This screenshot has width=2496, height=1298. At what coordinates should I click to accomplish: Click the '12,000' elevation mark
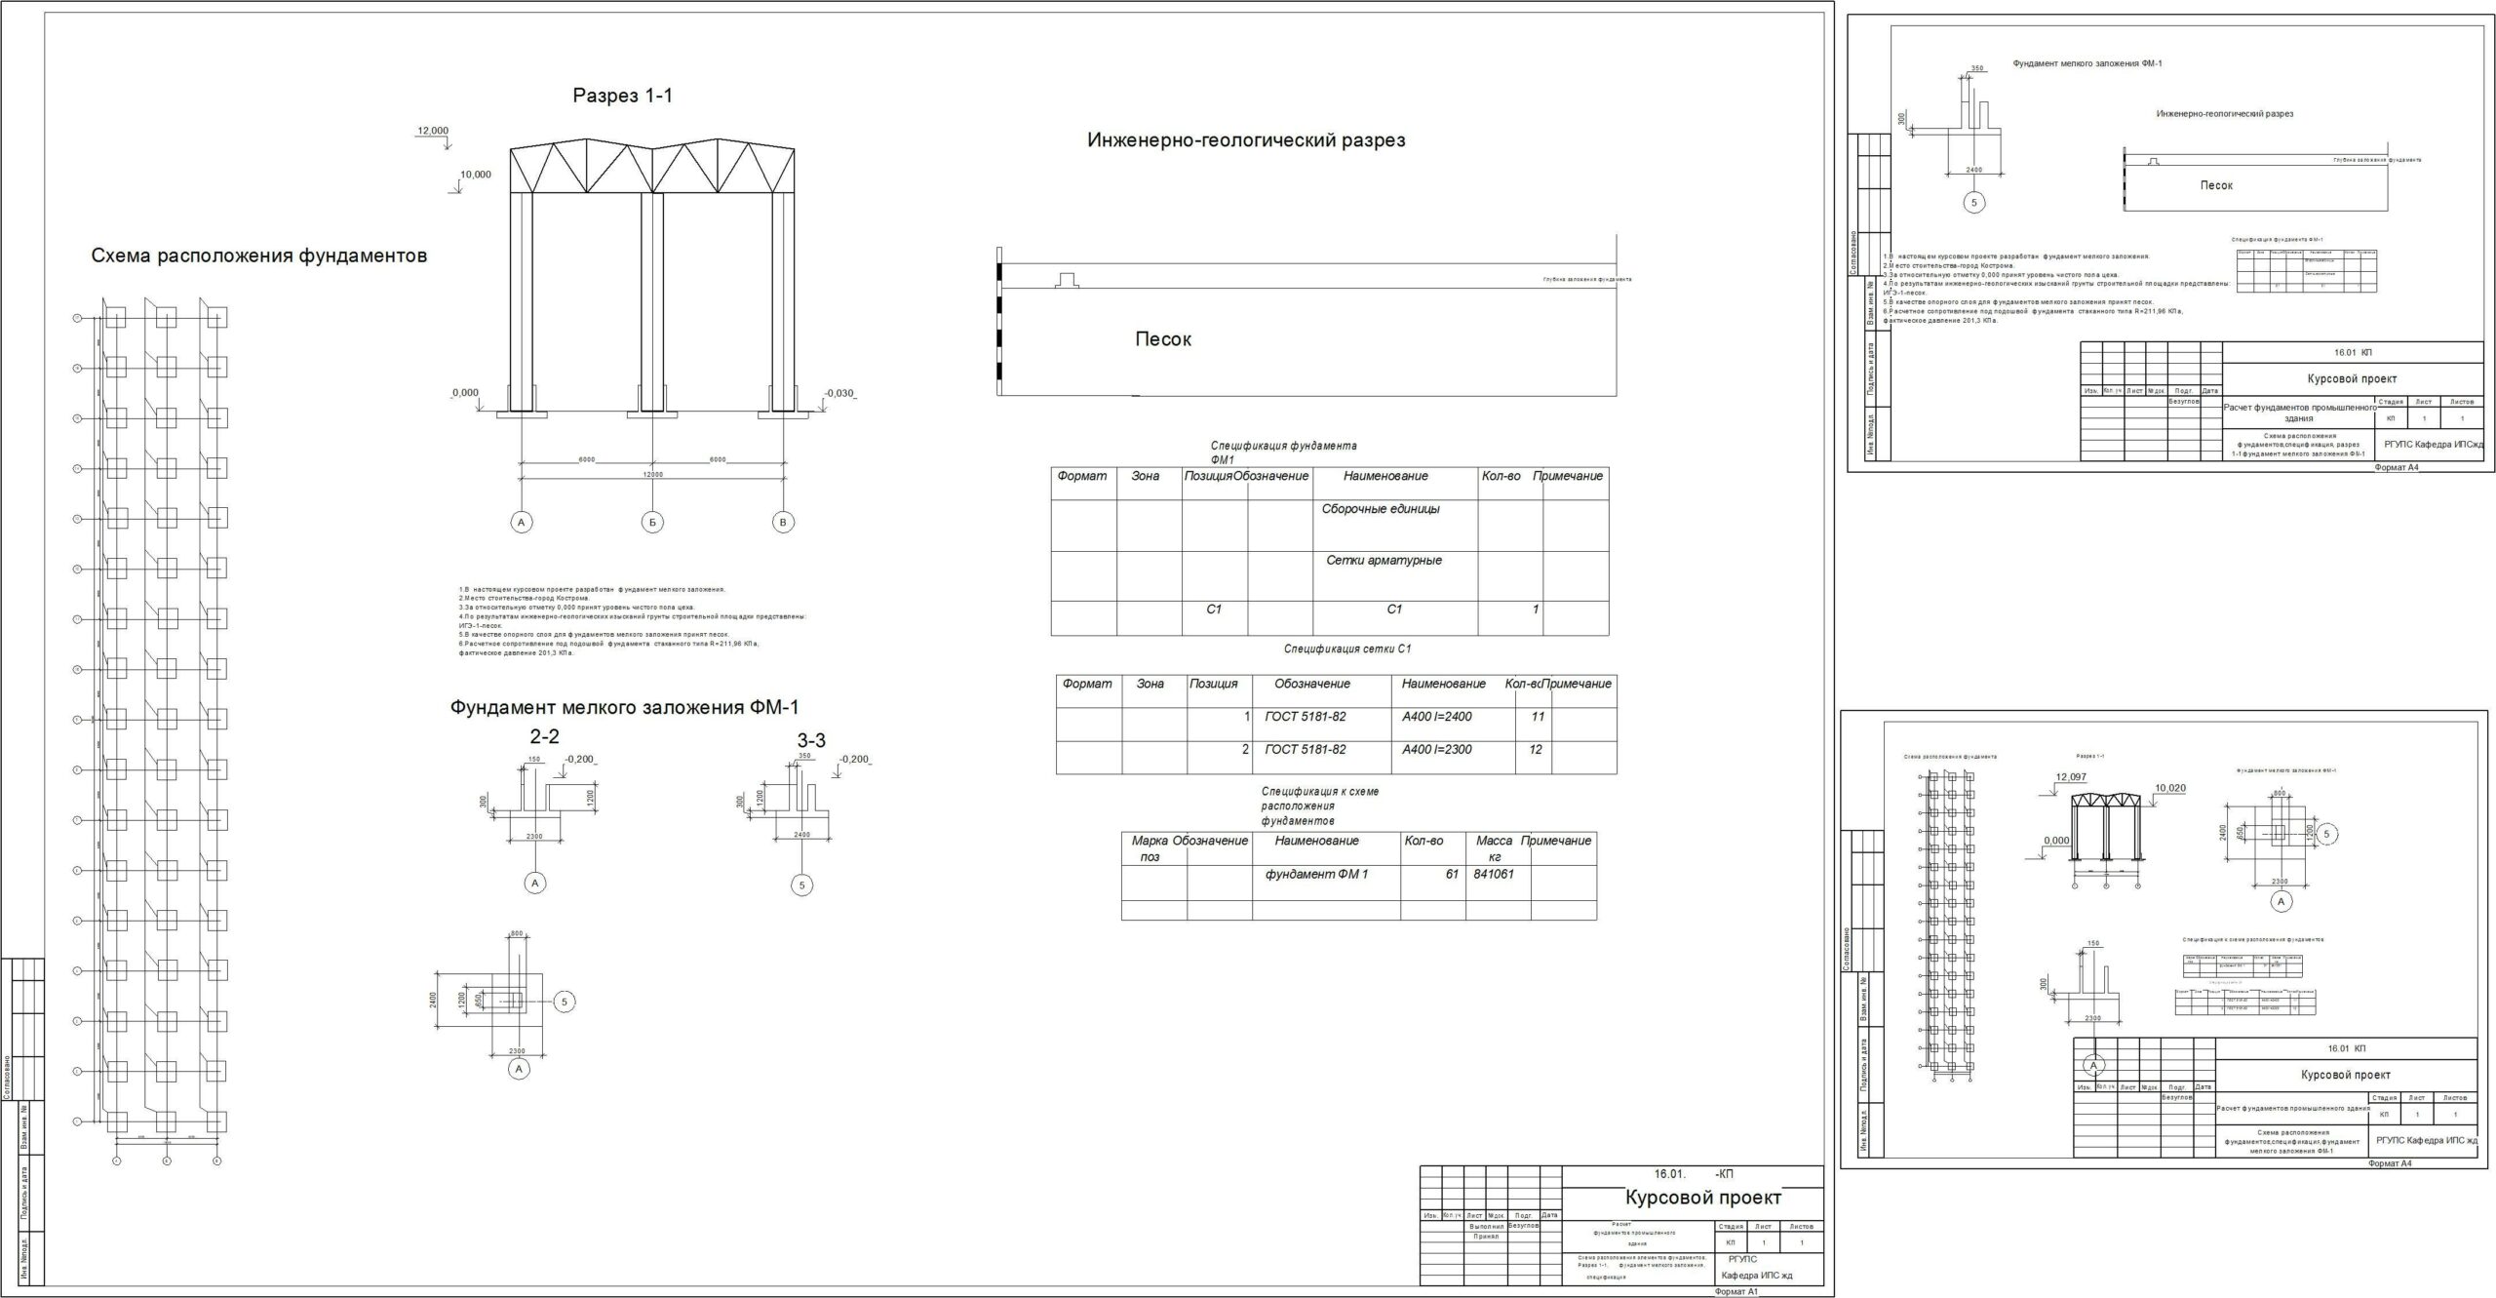[x=433, y=131]
